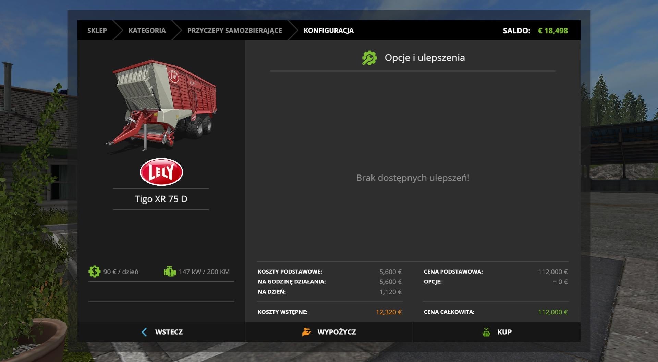Click the Lely brand logo

click(x=161, y=172)
